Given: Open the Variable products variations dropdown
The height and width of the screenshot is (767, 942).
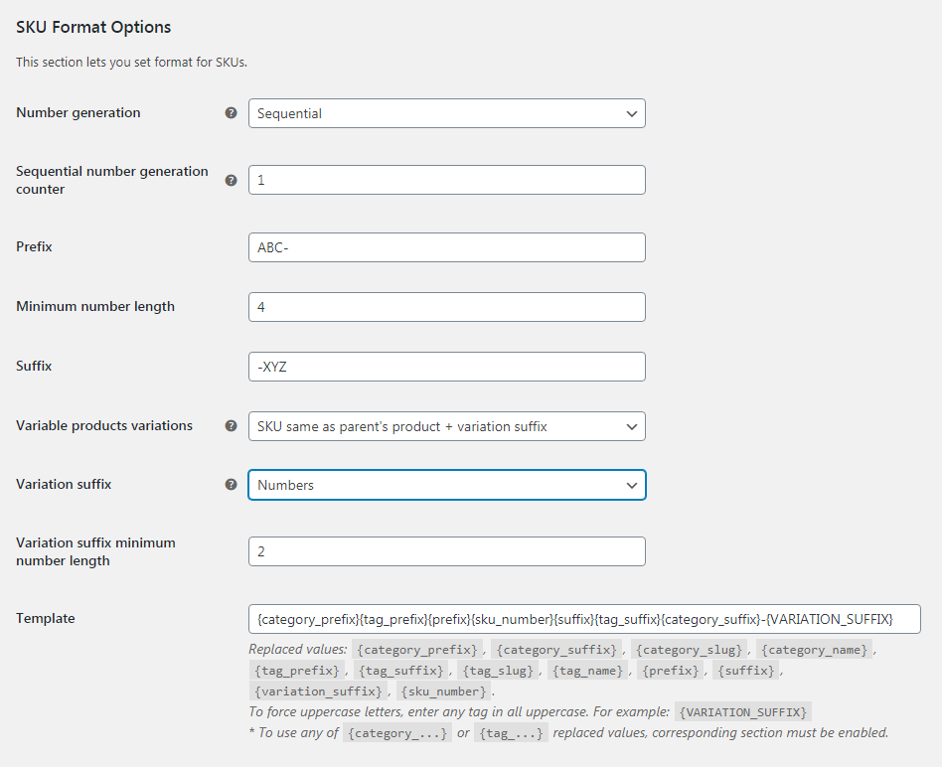Looking at the screenshot, I should [x=447, y=426].
